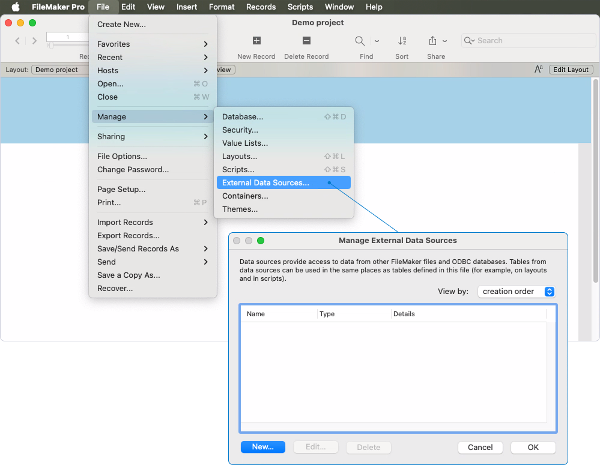Click the Delete Record toolbar icon

tap(306, 41)
